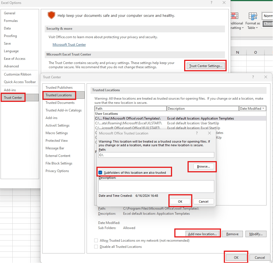Image resolution: width=273 pixels, height=263 pixels.
Task: Open Message Bar section
Action: [55, 148]
